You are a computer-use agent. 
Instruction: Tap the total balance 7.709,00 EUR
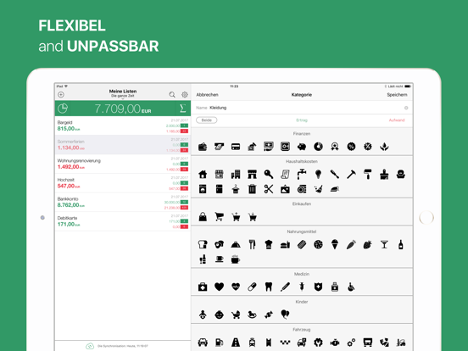point(123,109)
